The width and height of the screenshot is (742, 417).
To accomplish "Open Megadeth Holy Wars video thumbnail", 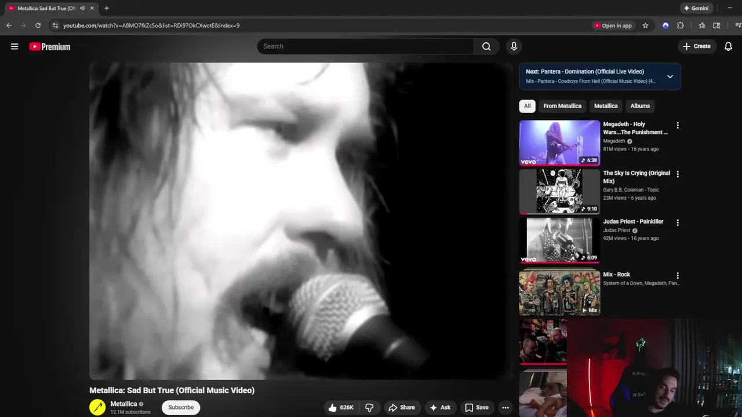I will point(559,143).
